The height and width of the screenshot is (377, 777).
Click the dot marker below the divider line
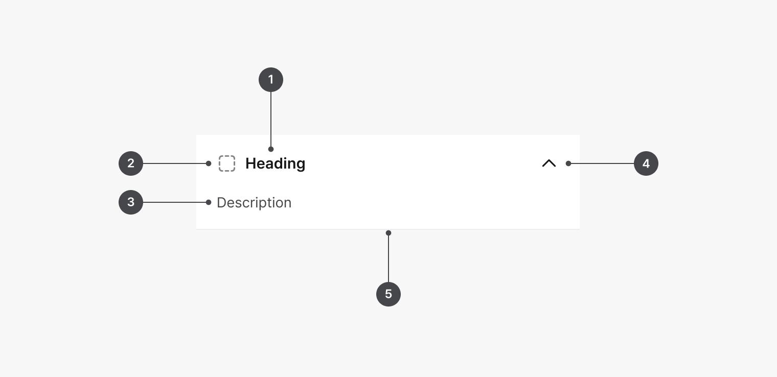click(x=388, y=233)
